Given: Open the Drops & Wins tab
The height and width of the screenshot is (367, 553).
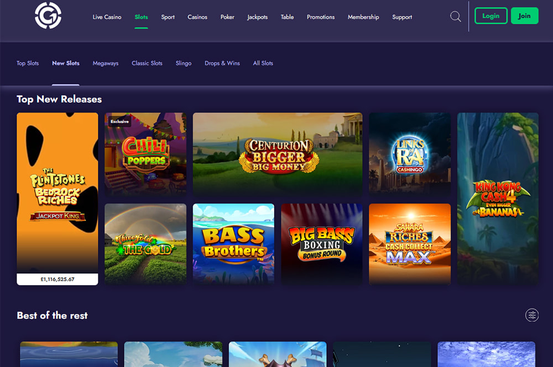Looking at the screenshot, I should pos(222,63).
